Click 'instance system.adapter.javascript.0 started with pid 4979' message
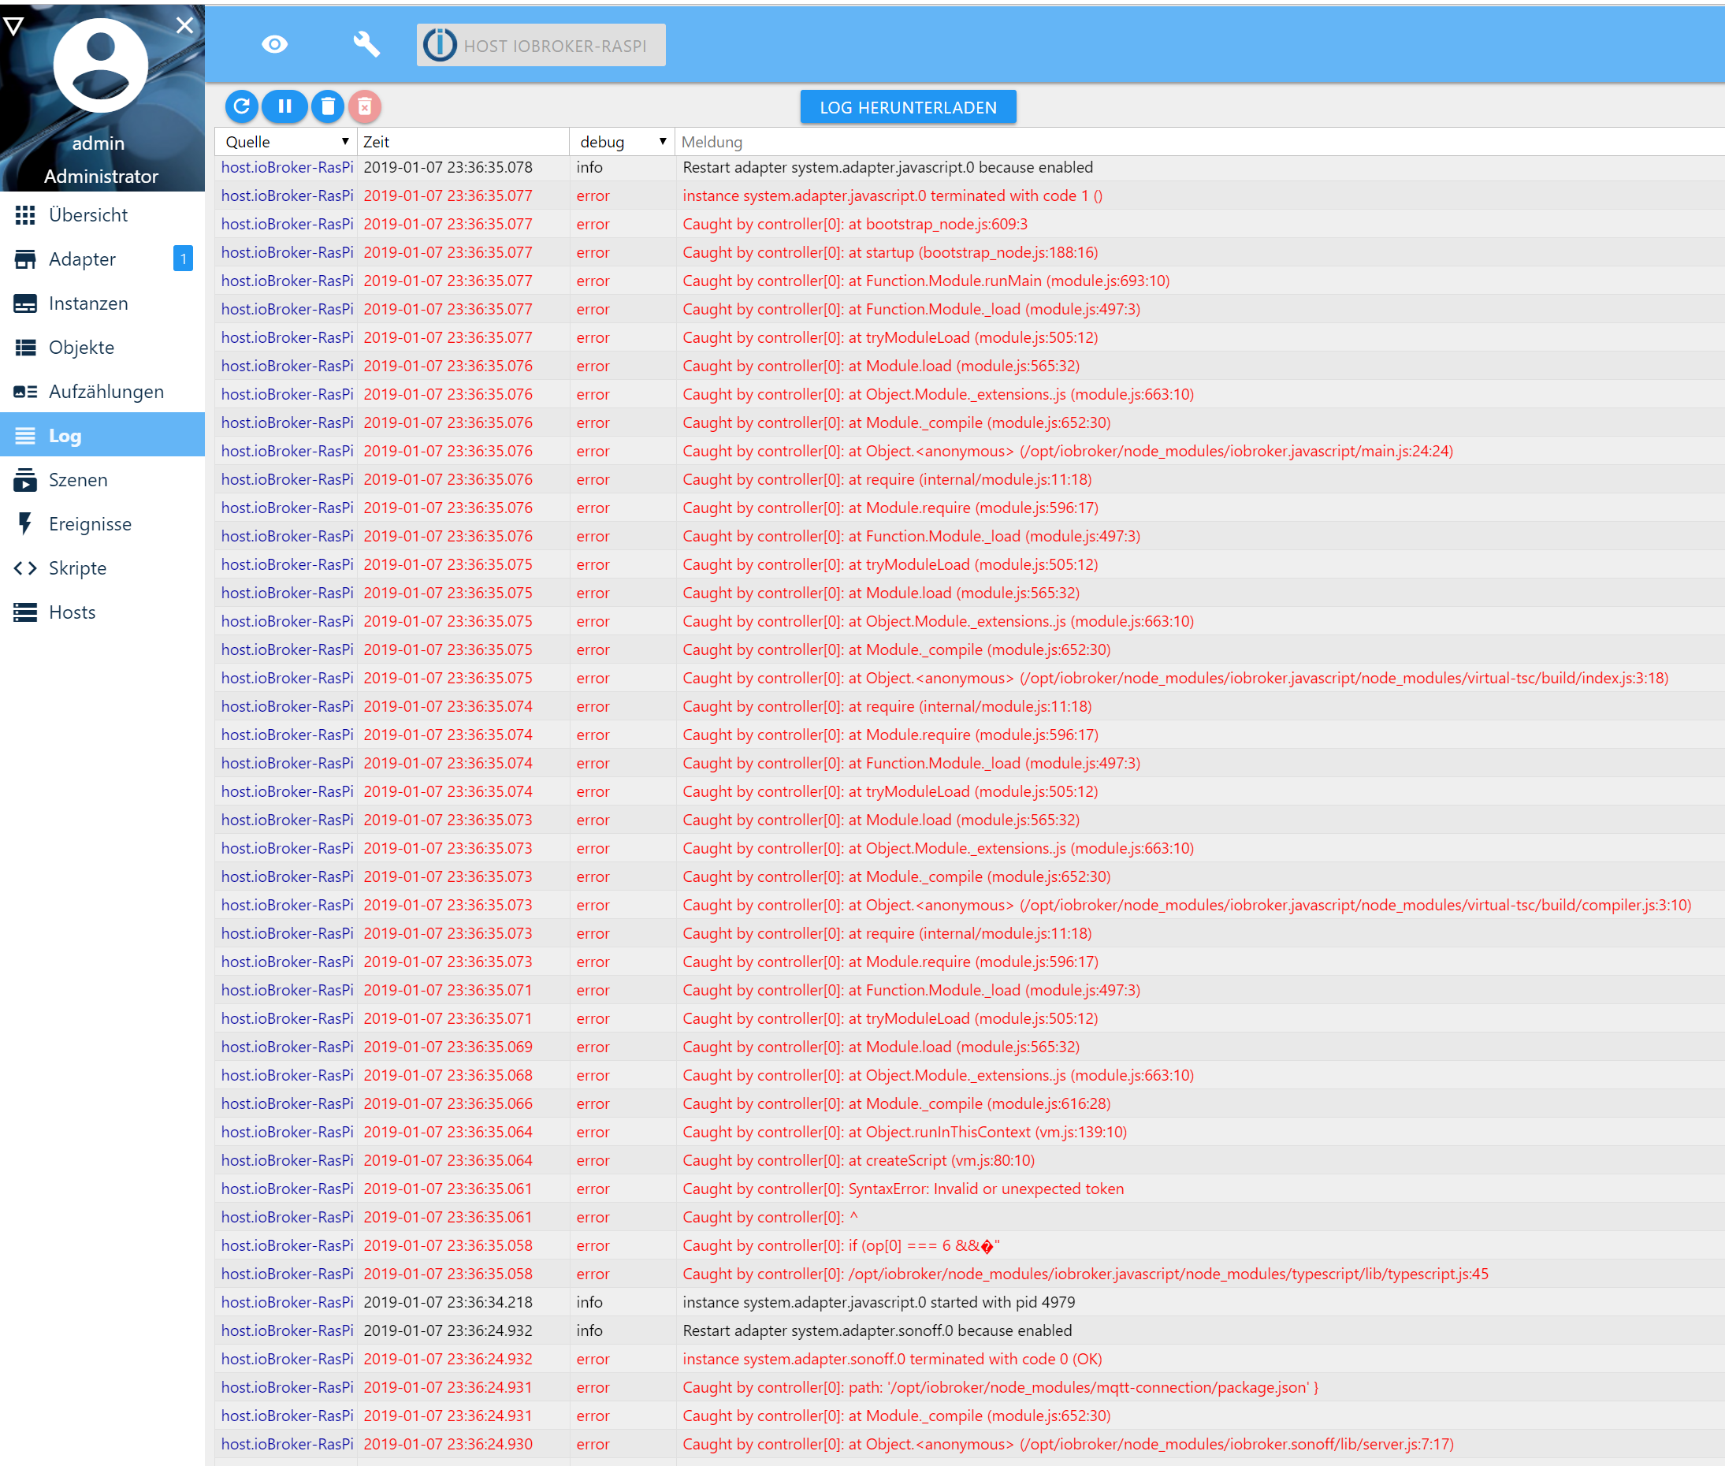The image size is (1725, 1466). pos(879,1302)
